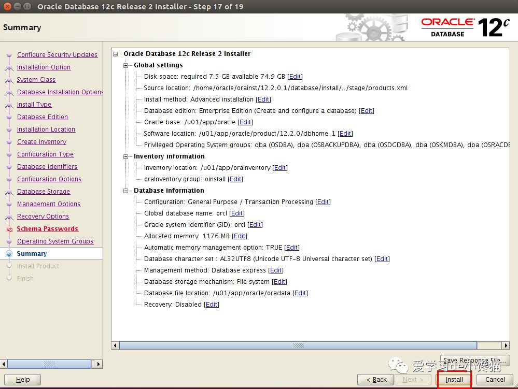Edit the oraInventory group oinstall
The height and width of the screenshot is (389, 518).
click(x=235, y=179)
